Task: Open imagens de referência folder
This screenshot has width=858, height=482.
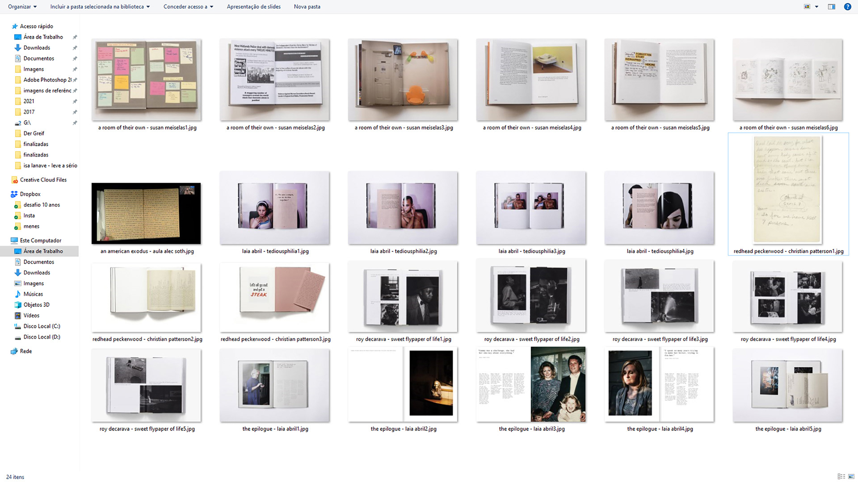Action: pos(47,91)
